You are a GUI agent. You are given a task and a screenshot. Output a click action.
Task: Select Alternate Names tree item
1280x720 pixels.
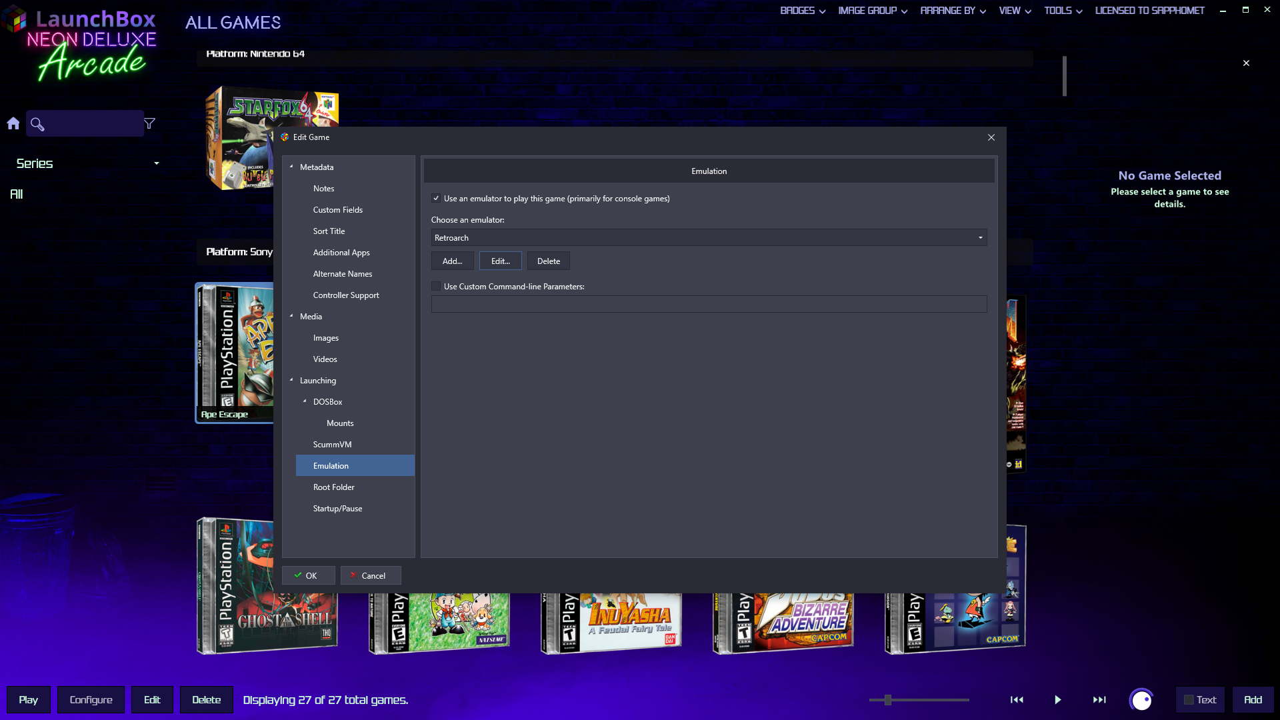click(343, 273)
